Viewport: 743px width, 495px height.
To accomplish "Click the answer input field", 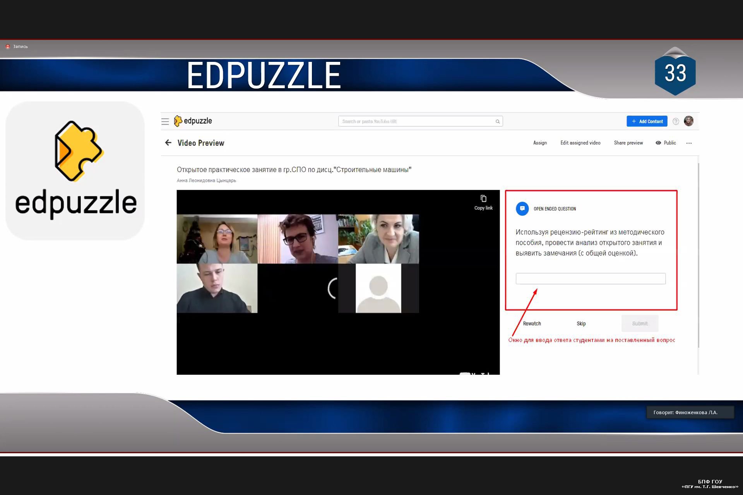I will [591, 278].
